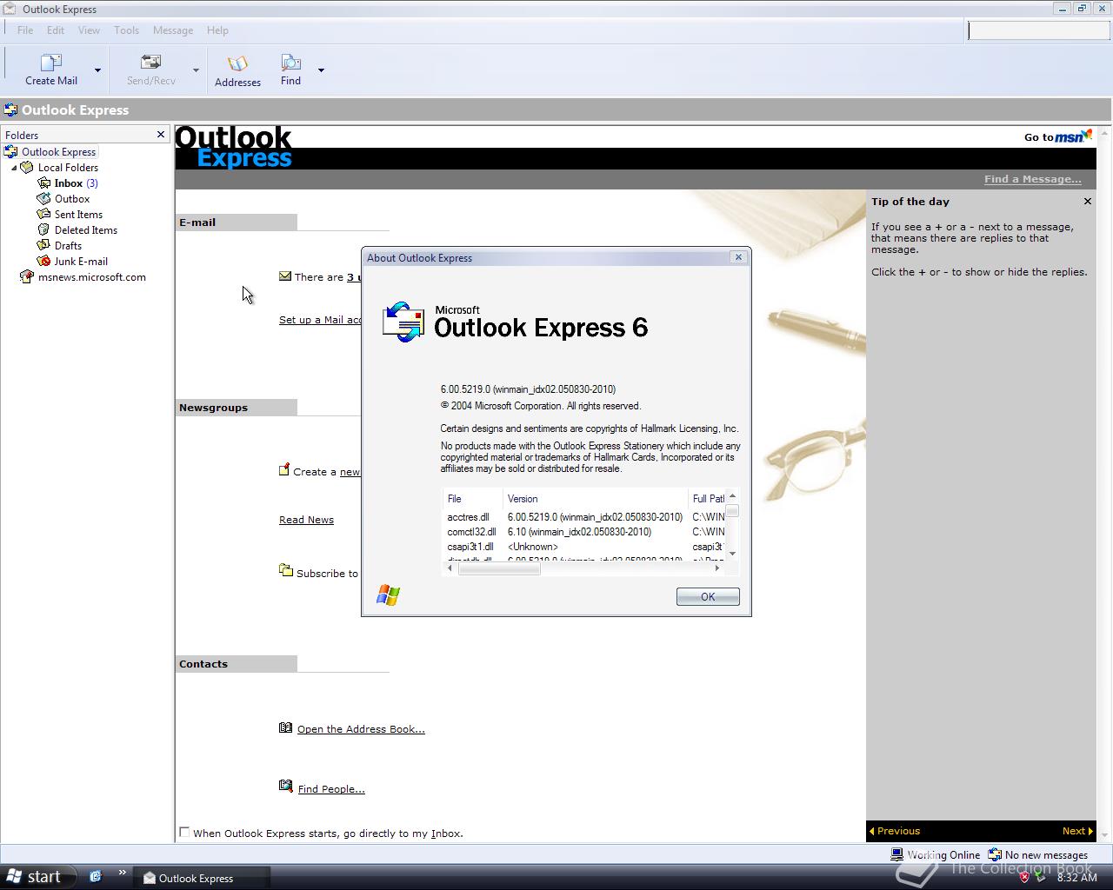1113x890 pixels.
Task: Click the file list up scroll arrow
Action: coord(732,496)
